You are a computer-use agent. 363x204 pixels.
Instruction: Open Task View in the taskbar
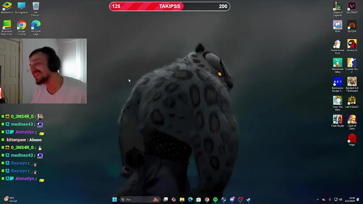click(x=166, y=199)
